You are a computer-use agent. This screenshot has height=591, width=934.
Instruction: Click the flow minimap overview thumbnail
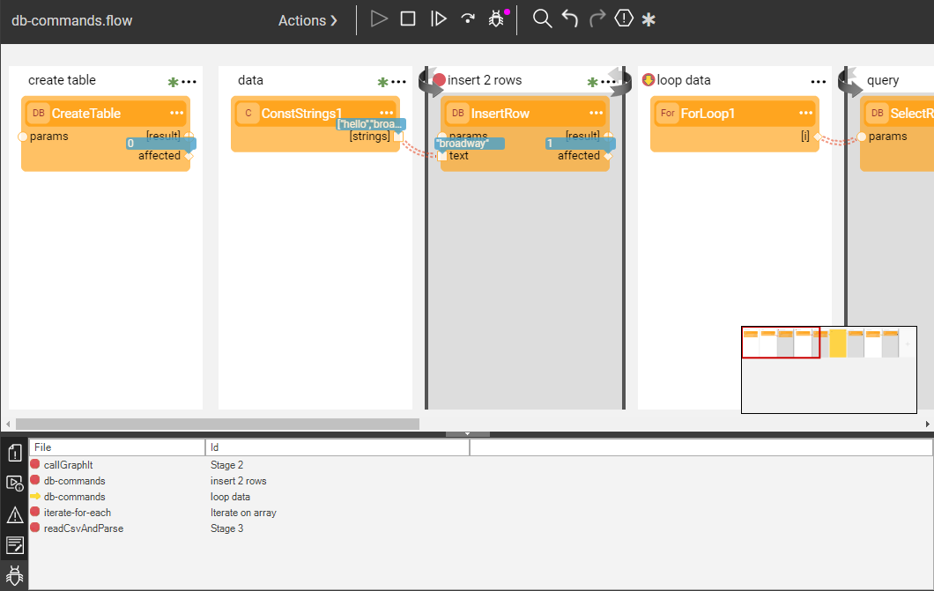pyautogui.click(x=828, y=369)
